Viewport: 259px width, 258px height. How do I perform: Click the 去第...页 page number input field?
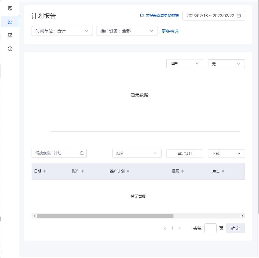211,228
